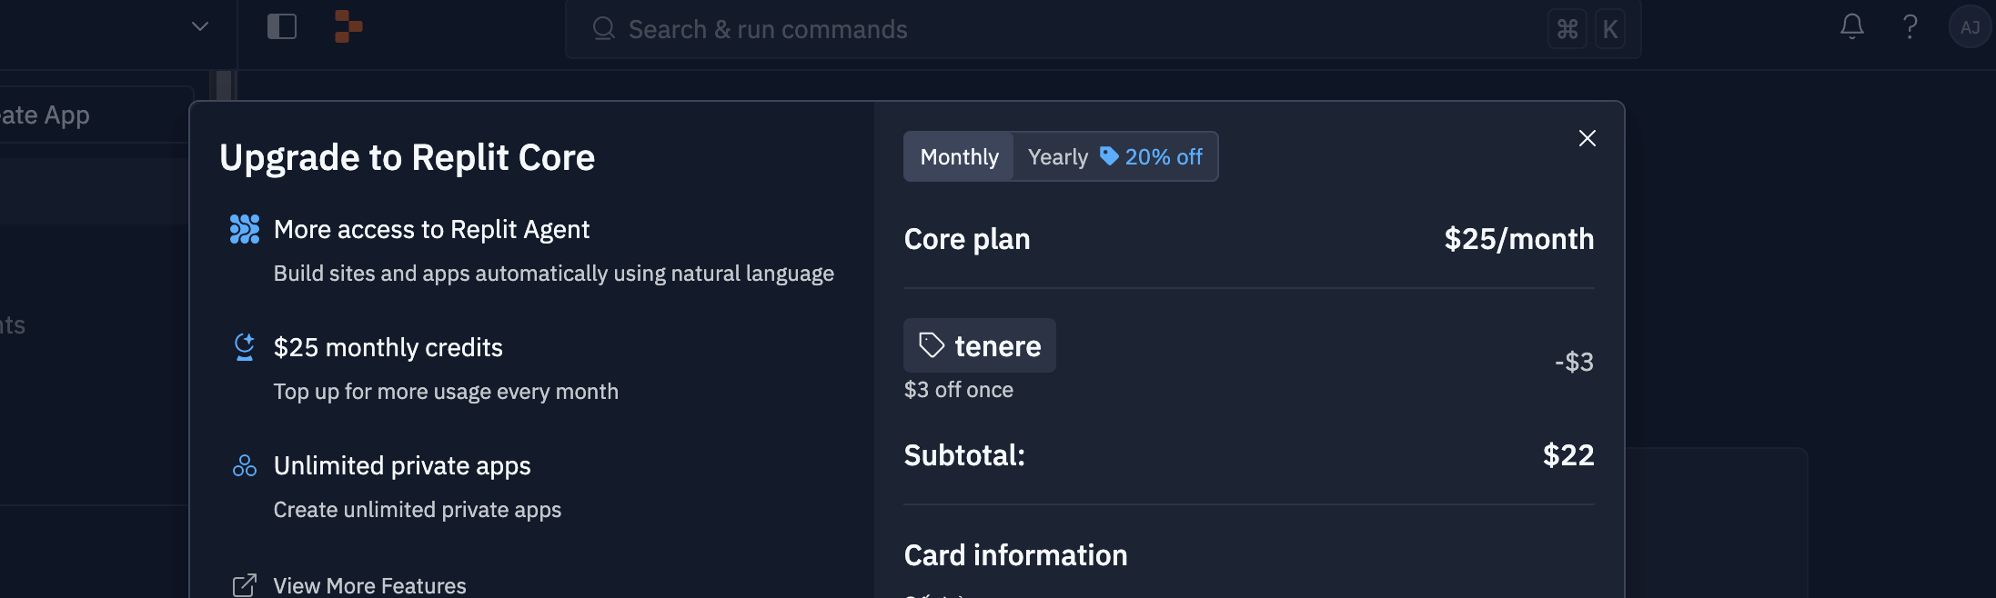
Task: Click the tenere coupon pill to remove it
Action: click(979, 345)
